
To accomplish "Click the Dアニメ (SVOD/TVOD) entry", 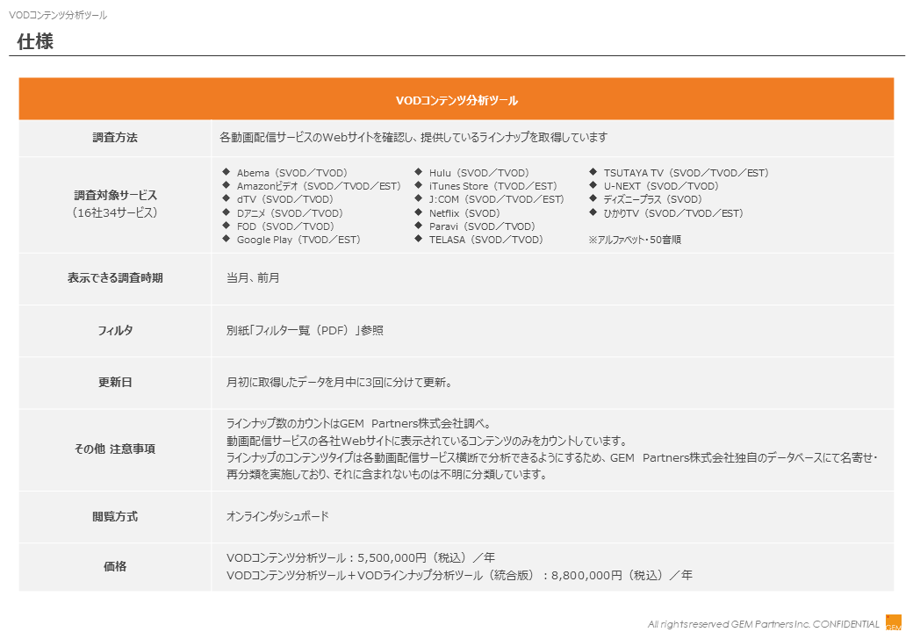I will click(x=290, y=213).
